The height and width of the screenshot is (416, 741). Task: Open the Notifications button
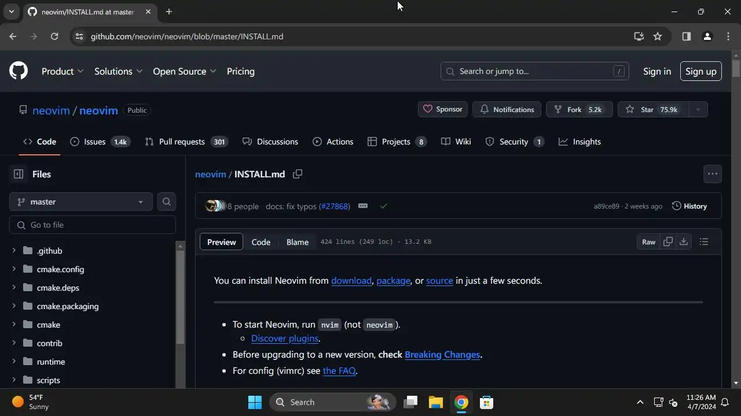(507, 109)
